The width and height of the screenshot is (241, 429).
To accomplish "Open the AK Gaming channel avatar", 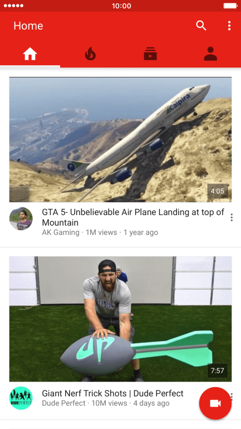I will click(x=21, y=218).
